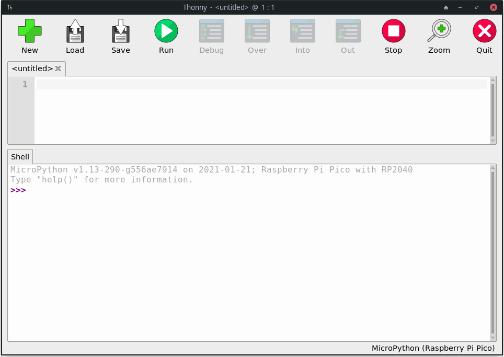Click the 'Type "help()"' information line

click(101, 180)
